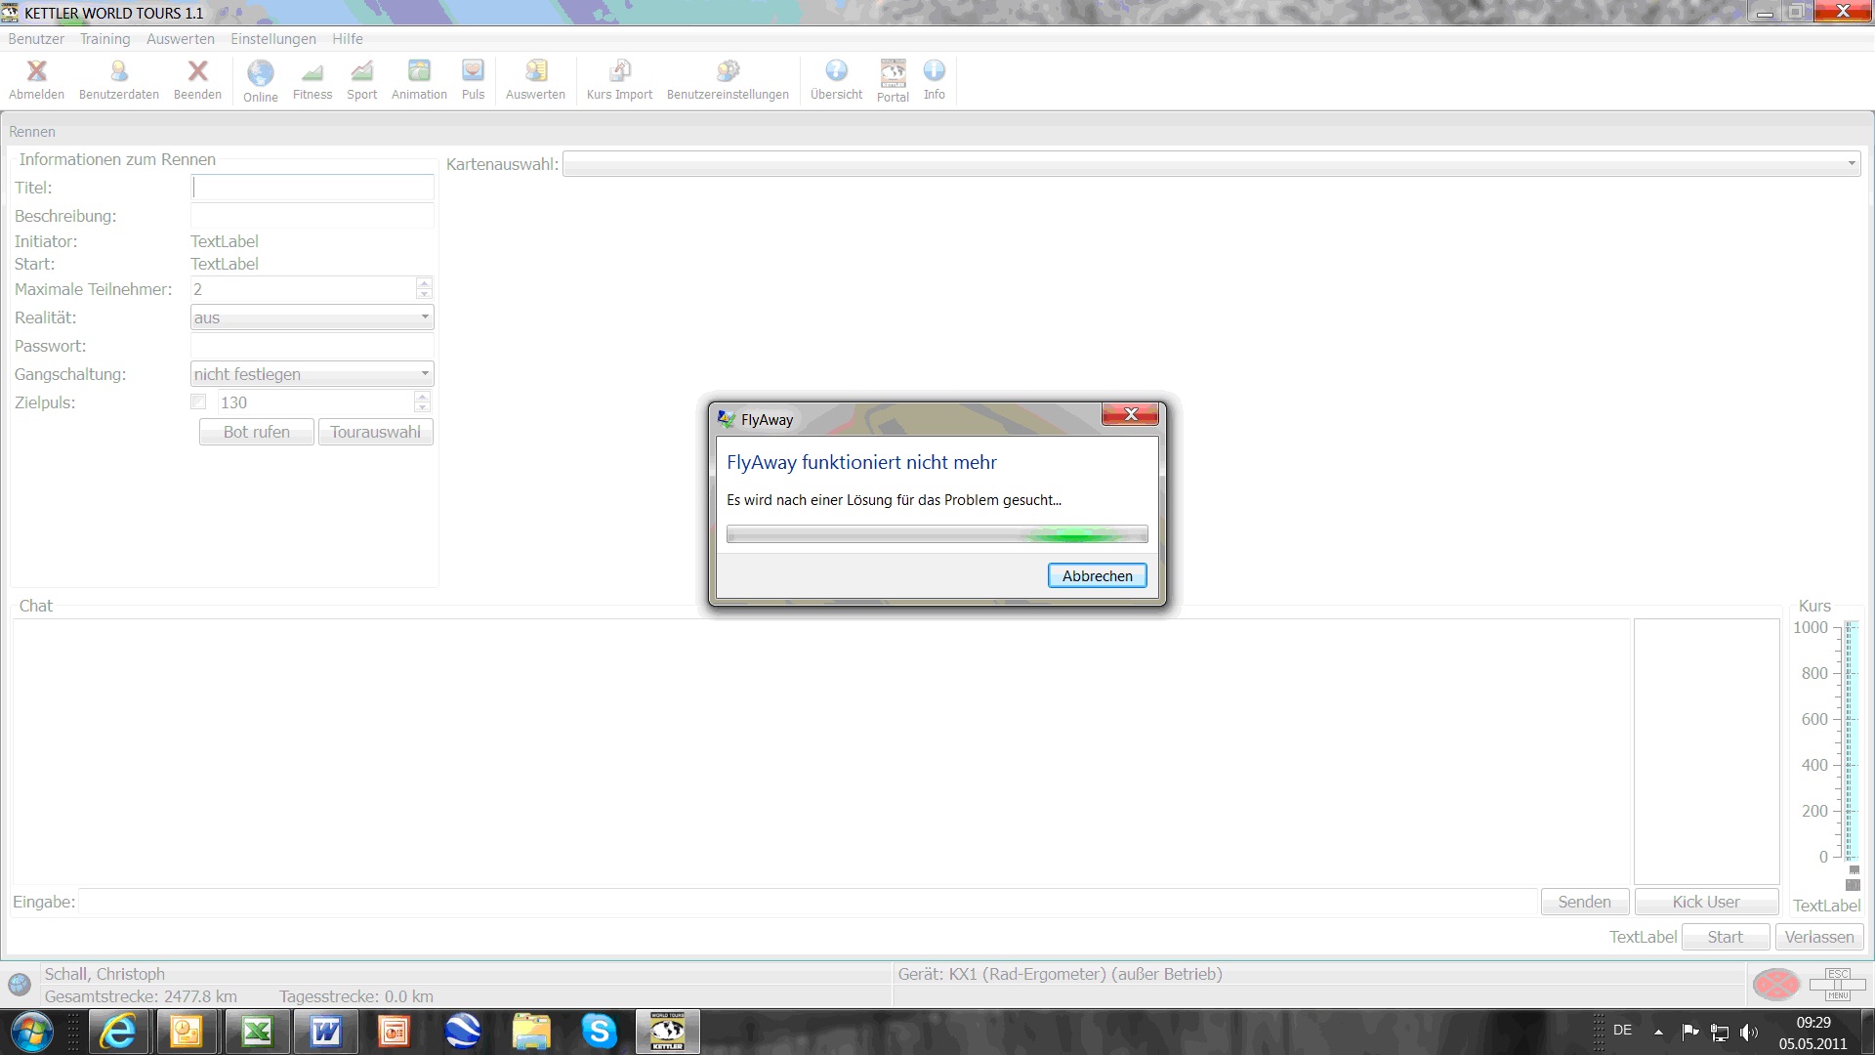
Task: Open Skype from the taskbar
Action: (x=599, y=1032)
